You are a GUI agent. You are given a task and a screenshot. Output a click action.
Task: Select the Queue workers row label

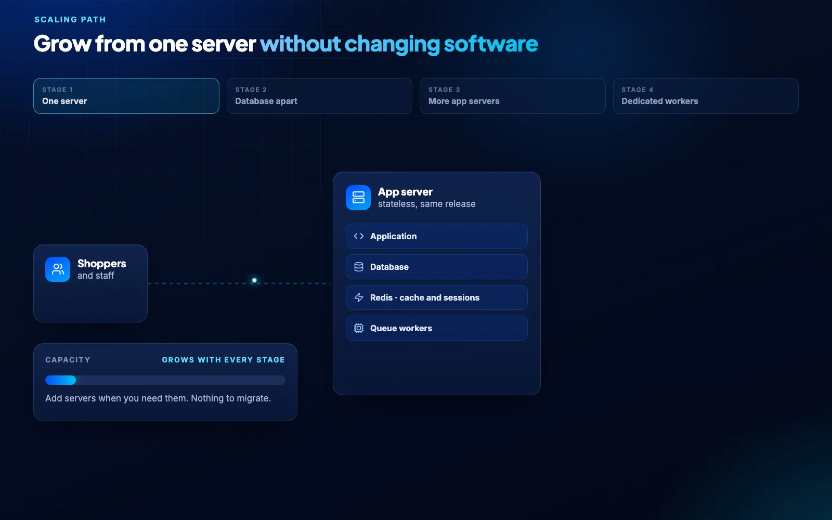401,328
